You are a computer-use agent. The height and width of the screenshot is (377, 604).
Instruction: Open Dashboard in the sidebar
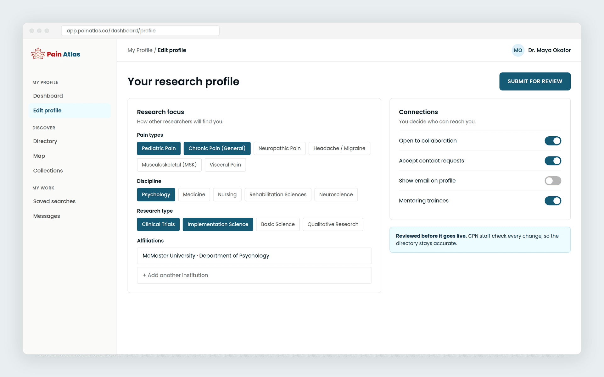pos(70,96)
